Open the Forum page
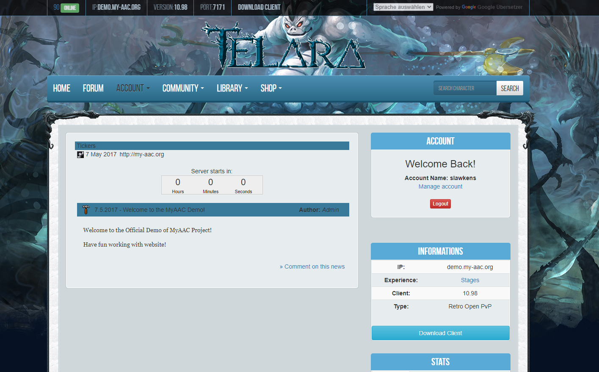 (93, 88)
